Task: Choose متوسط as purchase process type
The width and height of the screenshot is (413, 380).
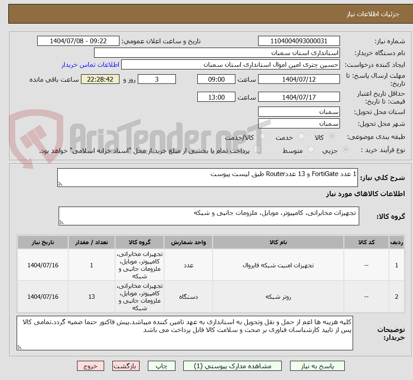Action: pyautogui.click(x=311, y=149)
